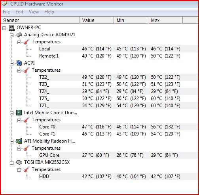199x195 pixels.
Task: Click the ACPI shield icon
Action: (x=19, y=63)
